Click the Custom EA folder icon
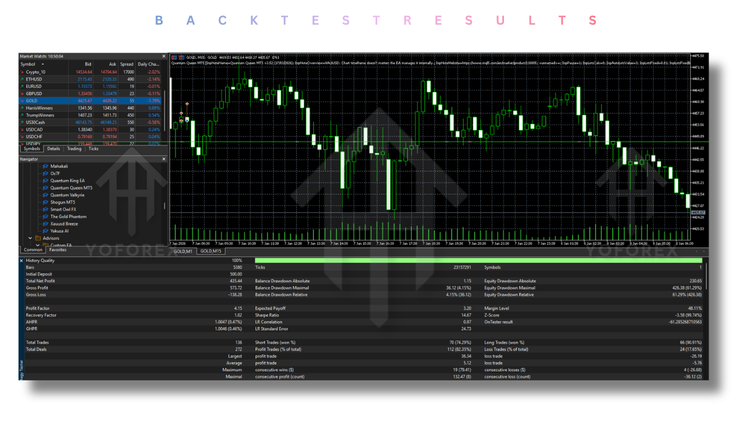The height and width of the screenshot is (422, 751). coord(47,245)
